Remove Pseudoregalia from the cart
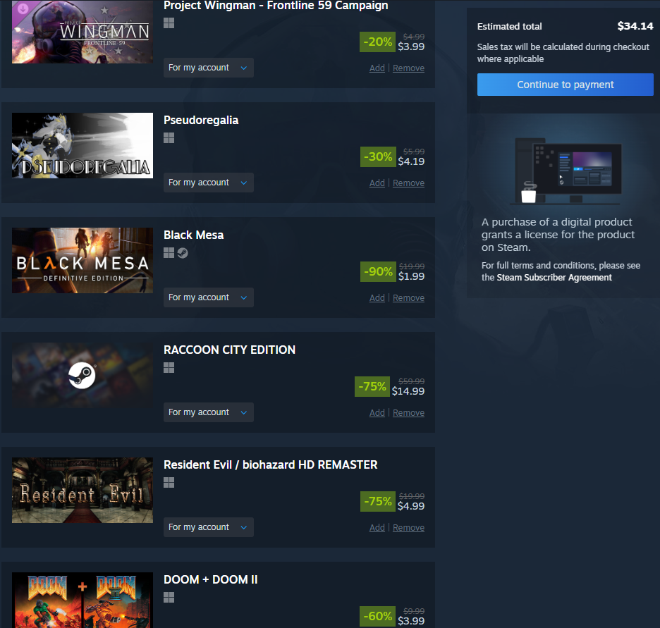The image size is (660, 628). point(408,183)
